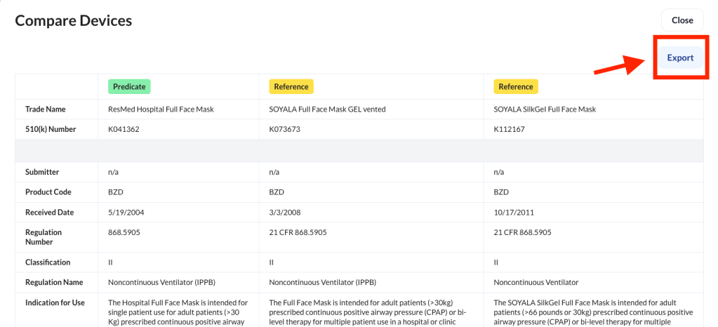Click the Product Code row label
Screen dimensions: 718x327
48,192
